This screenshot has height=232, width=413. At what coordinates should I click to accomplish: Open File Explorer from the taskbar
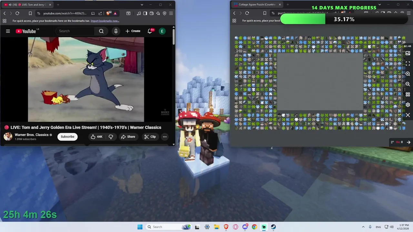[x=217, y=227]
